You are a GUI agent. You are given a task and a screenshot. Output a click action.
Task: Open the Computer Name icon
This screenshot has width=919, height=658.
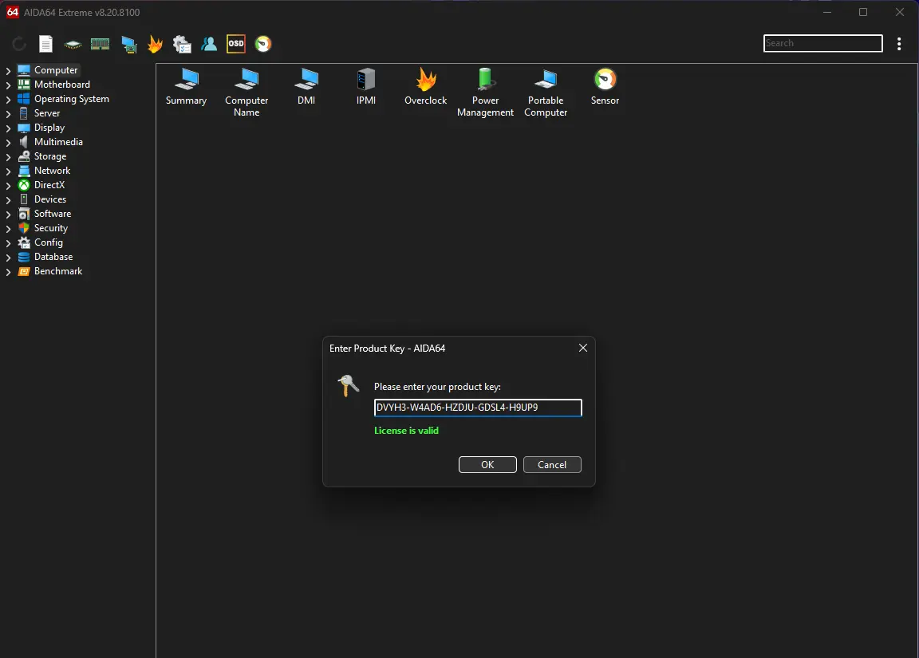(x=247, y=93)
